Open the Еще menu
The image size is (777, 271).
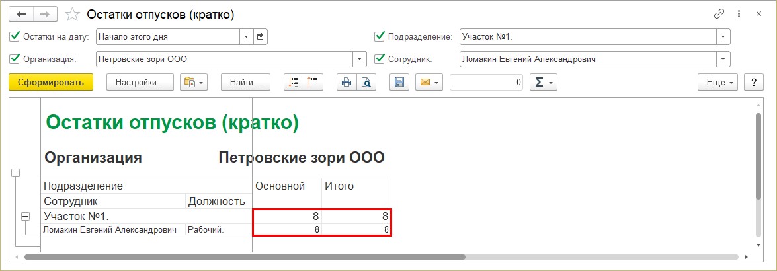718,82
